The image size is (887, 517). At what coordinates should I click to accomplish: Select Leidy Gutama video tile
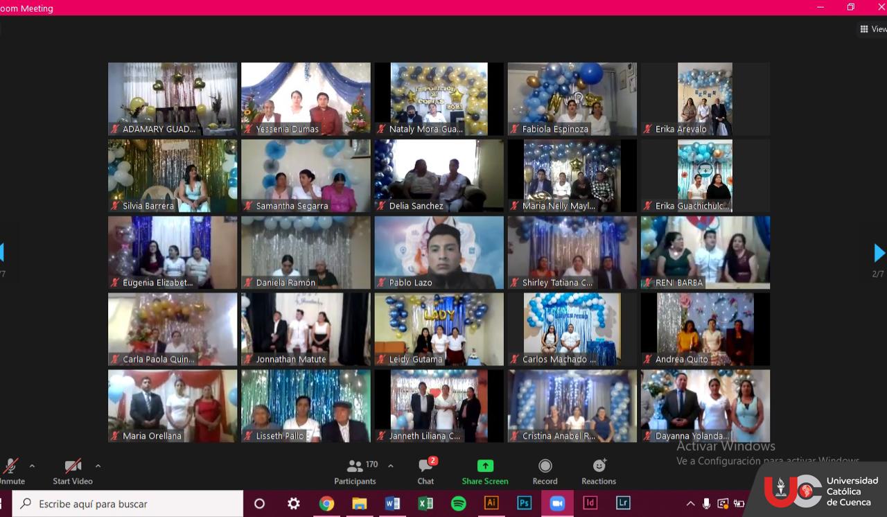point(439,329)
